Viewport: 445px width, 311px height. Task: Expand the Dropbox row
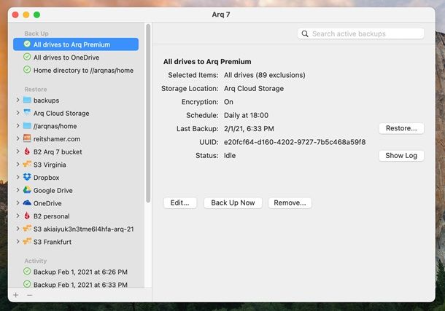pyautogui.click(x=18, y=177)
